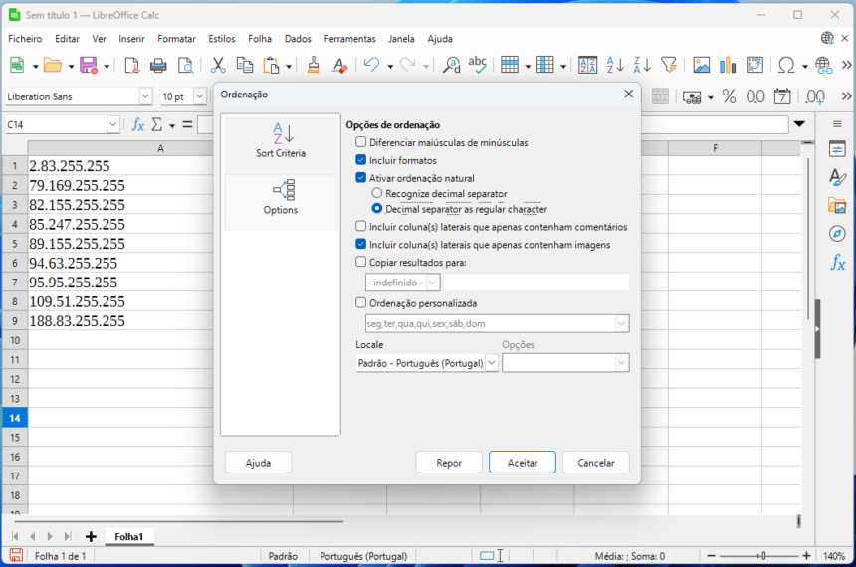Add a new sheet with plus button
The image size is (856, 567).
(91, 536)
